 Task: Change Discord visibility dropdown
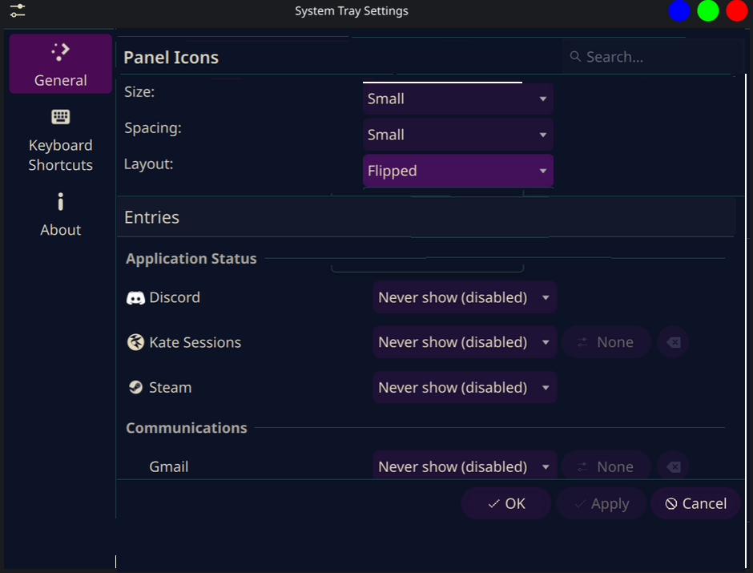pyautogui.click(x=465, y=298)
